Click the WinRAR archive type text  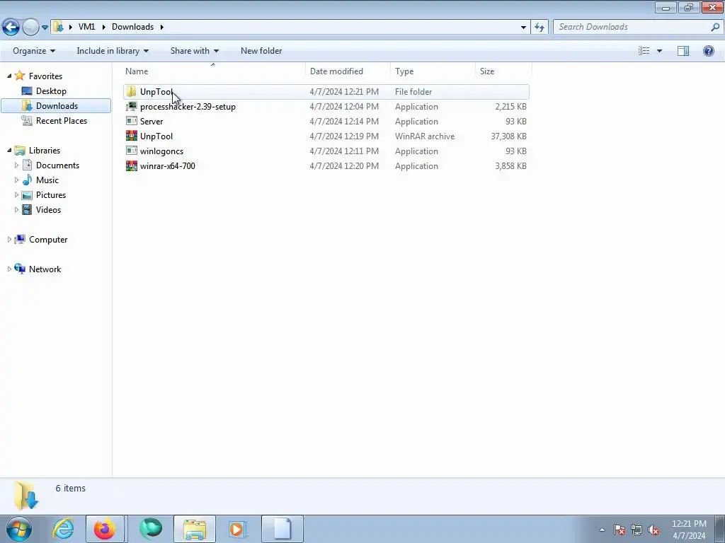(425, 136)
